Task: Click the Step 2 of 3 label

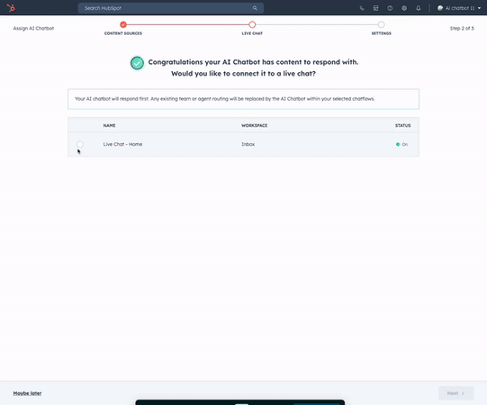Action: click(462, 28)
